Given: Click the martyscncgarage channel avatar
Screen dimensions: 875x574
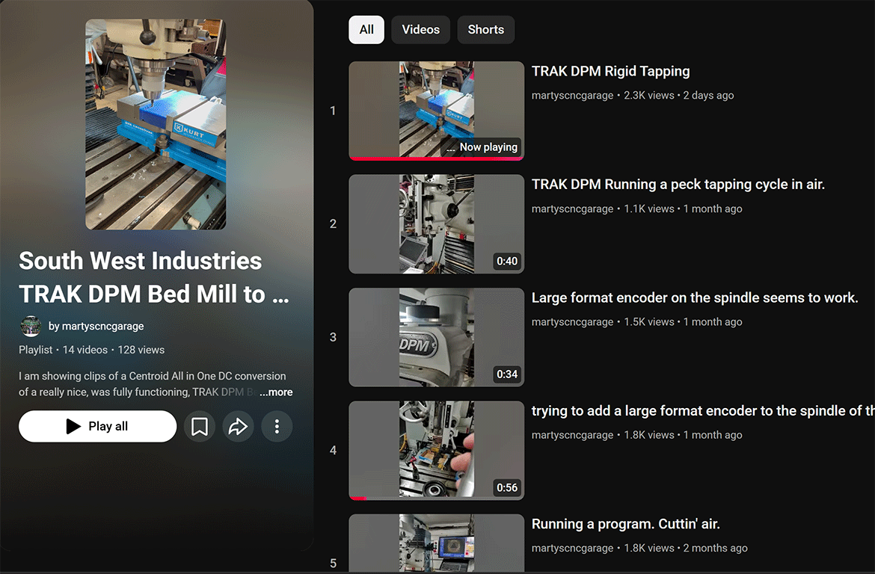Looking at the screenshot, I should tap(31, 326).
